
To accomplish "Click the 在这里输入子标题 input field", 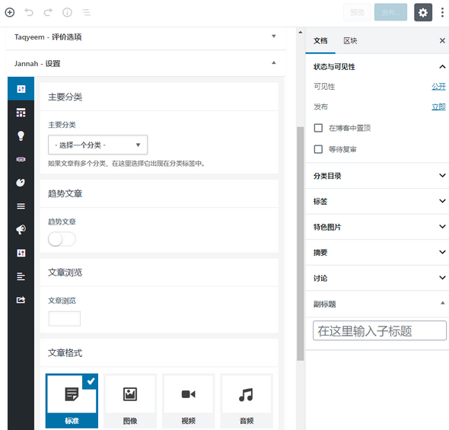I will pos(380,330).
